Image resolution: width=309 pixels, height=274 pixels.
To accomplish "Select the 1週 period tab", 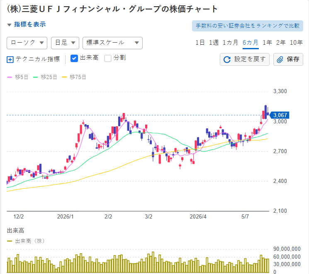I will 214,43.
